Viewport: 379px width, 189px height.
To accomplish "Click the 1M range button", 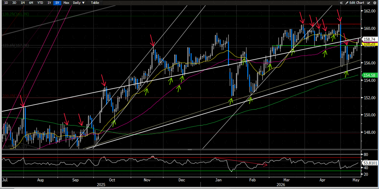I will 23,3.
